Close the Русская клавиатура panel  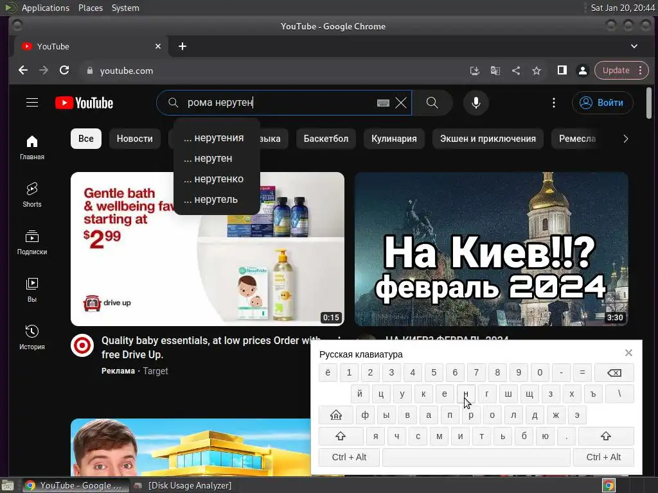(x=628, y=353)
